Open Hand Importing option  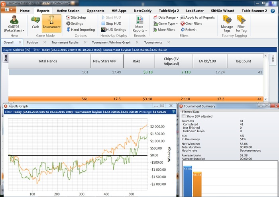81,30
